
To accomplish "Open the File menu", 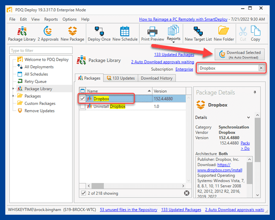I will 12,19.
